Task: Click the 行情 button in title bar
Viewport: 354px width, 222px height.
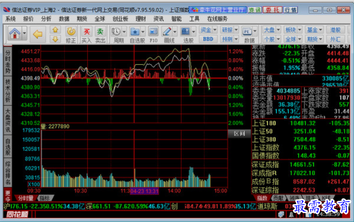Action: pos(290,10)
